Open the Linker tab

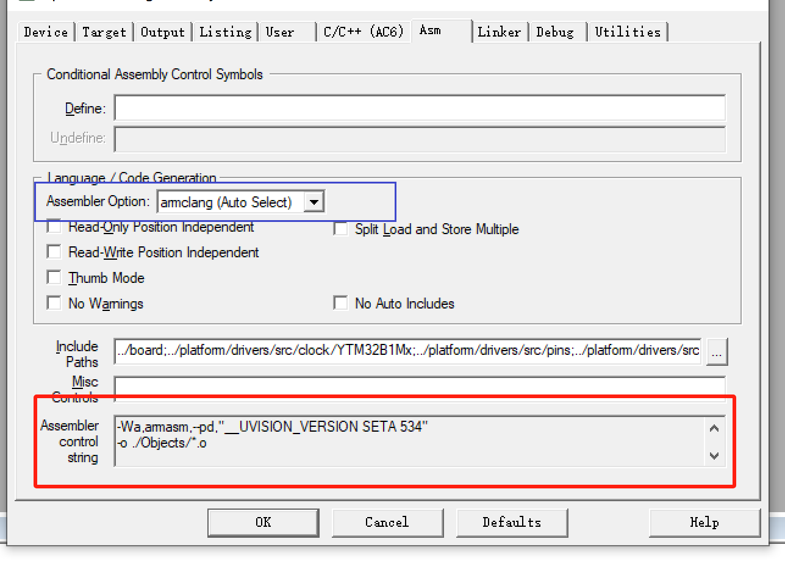pos(499,32)
